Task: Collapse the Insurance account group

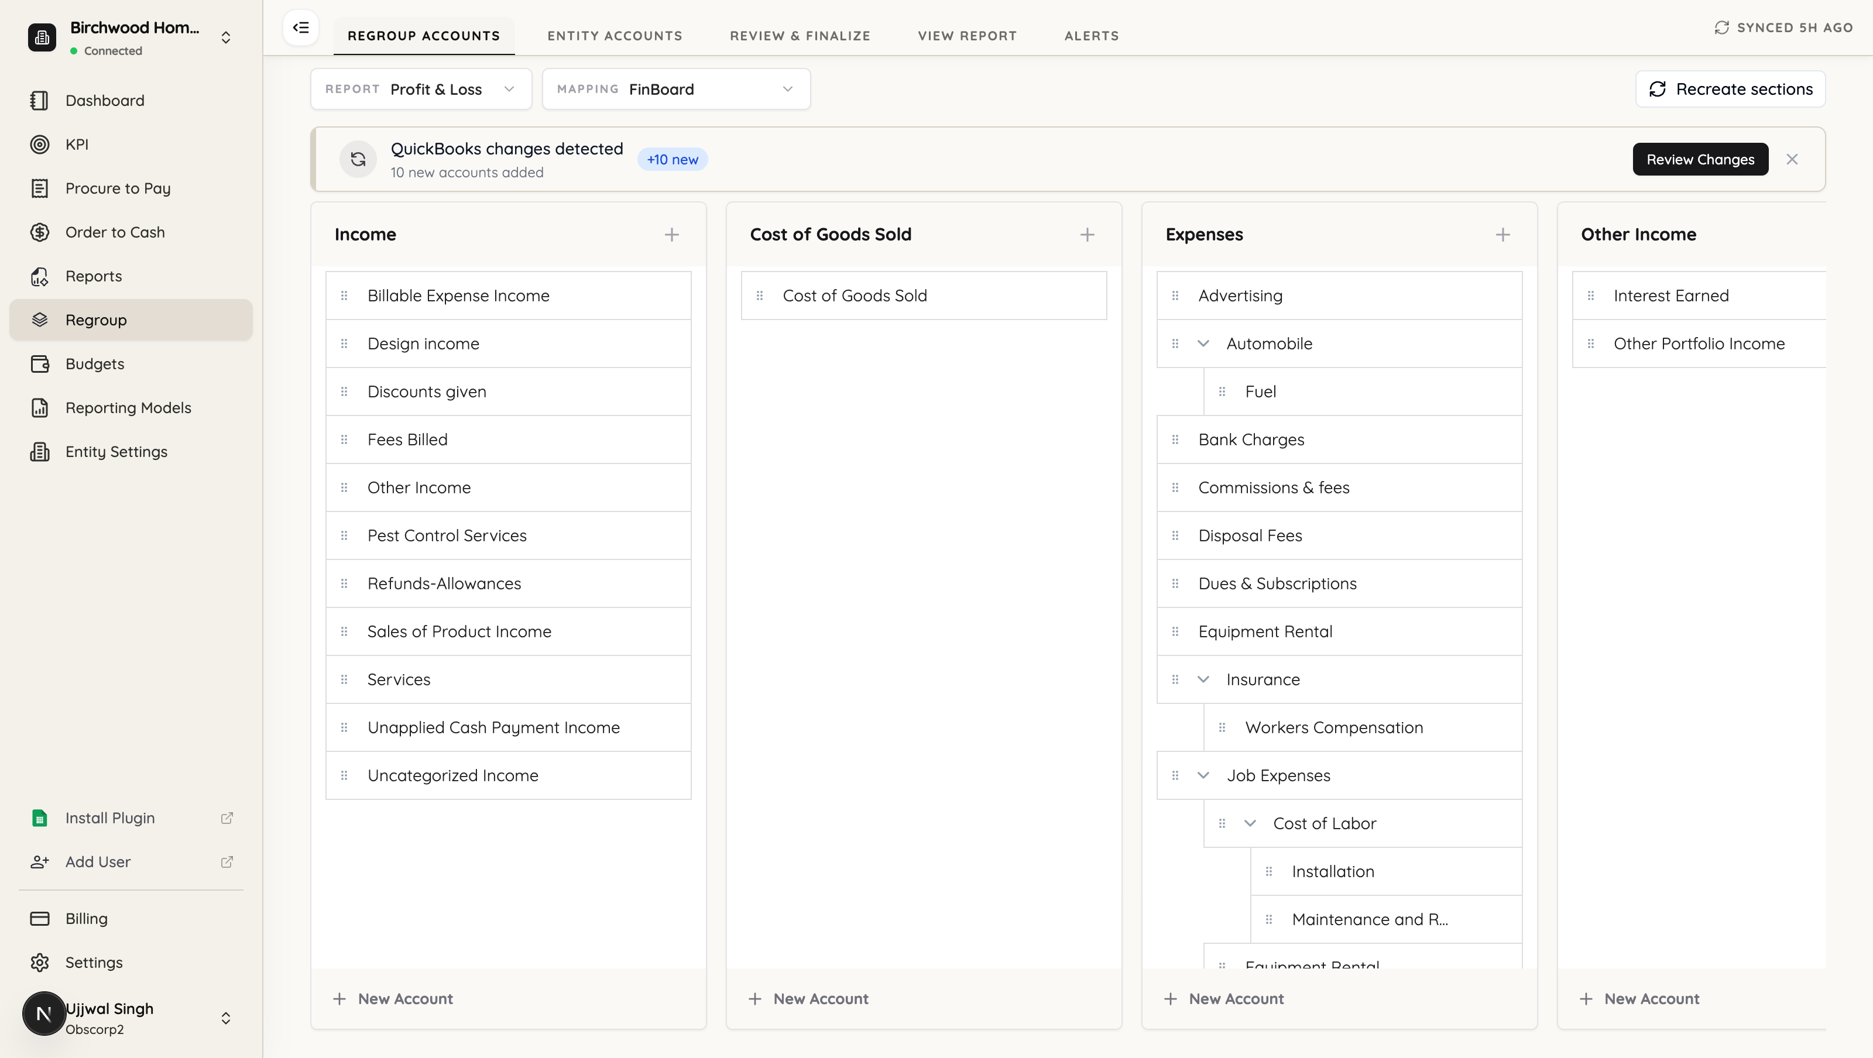Action: pos(1203,679)
